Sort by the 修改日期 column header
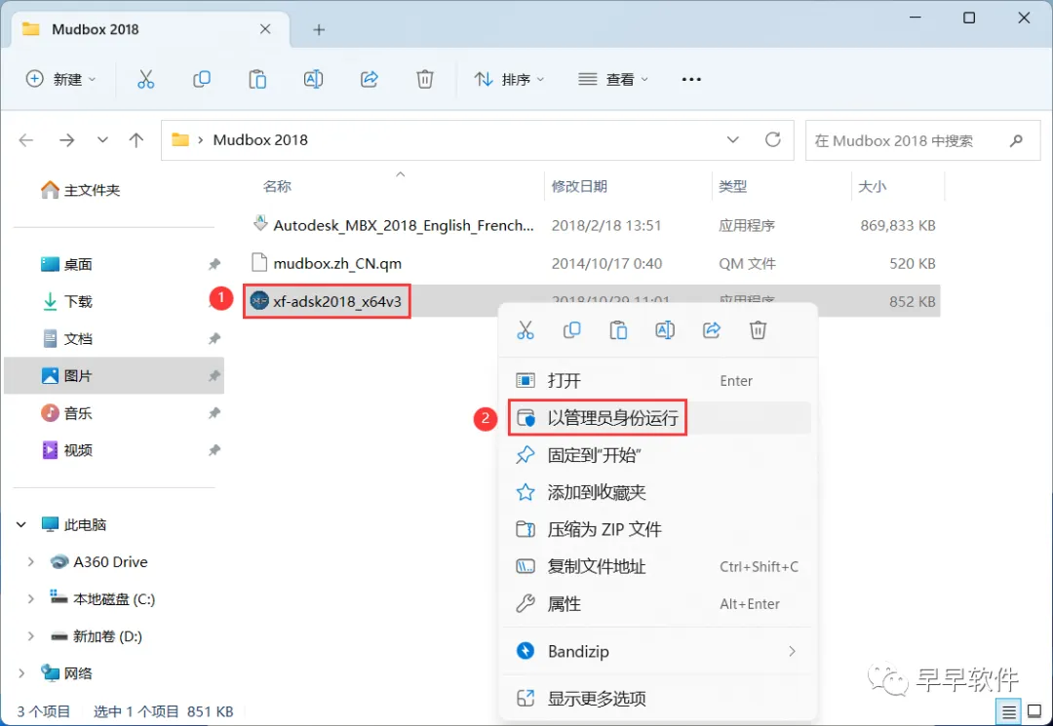 [x=579, y=186]
